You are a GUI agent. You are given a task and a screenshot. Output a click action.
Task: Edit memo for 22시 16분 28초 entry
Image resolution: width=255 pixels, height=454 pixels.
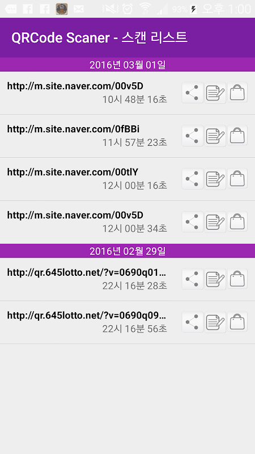click(215, 279)
